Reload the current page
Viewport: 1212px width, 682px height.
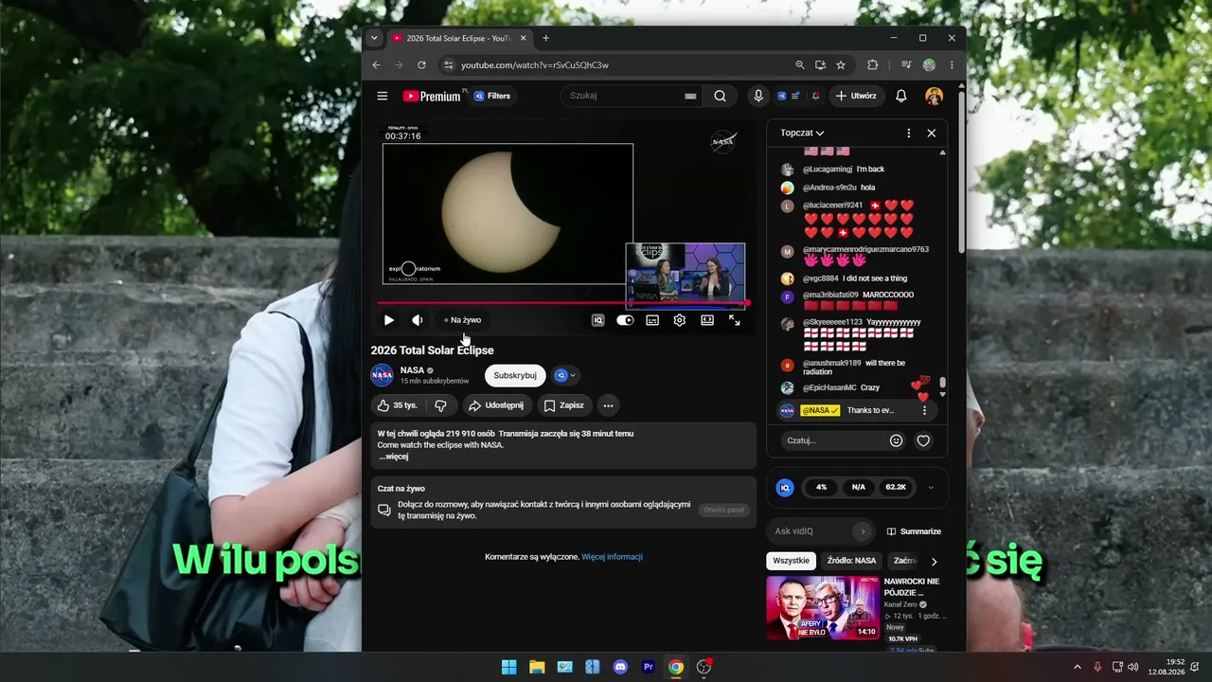point(421,65)
